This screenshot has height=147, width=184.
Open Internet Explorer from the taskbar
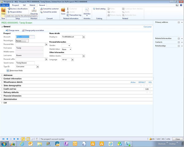pyautogui.click(x=22, y=144)
